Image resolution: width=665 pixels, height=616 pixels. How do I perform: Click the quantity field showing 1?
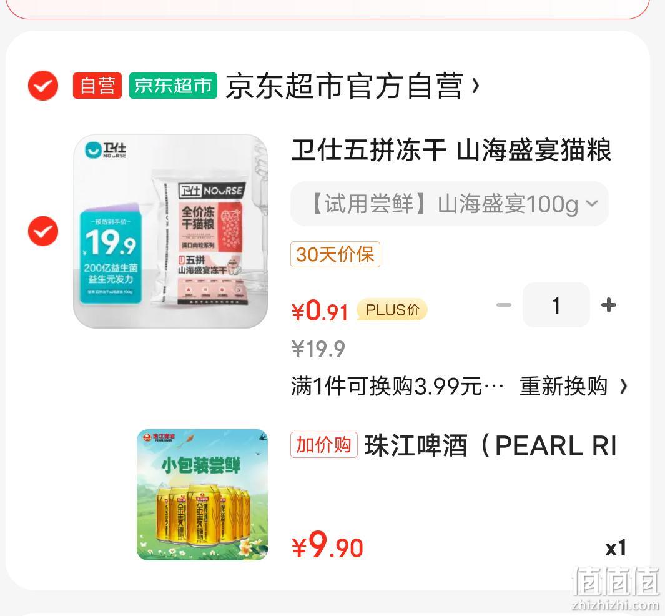(x=556, y=305)
